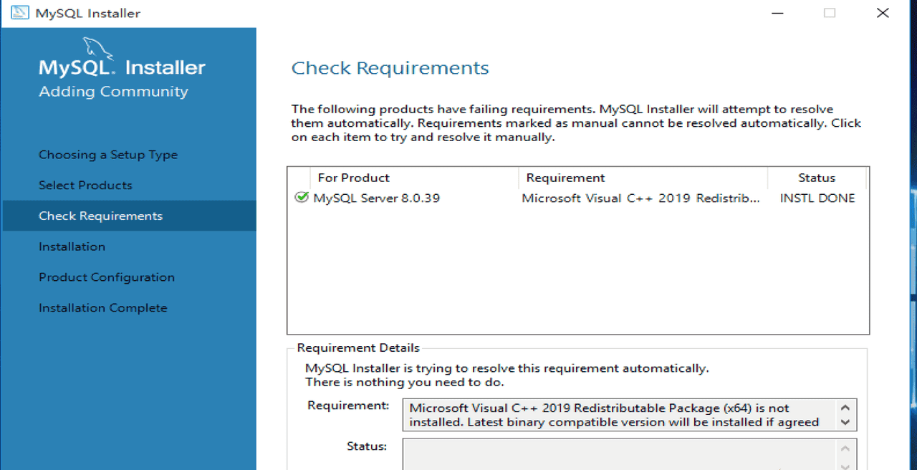The height and width of the screenshot is (470, 917).
Task: Click the MySQL Installer title bar icon
Action: pyautogui.click(x=19, y=13)
